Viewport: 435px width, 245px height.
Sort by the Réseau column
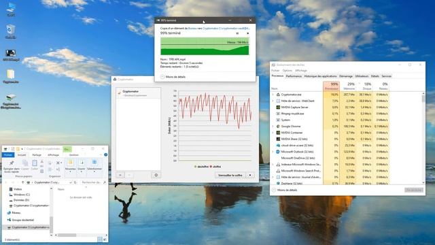point(381,86)
